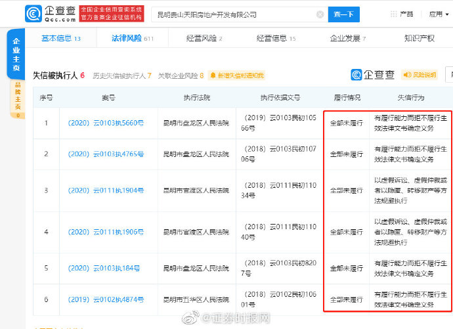Open case link (2019)云0102执4874号

click(106, 299)
